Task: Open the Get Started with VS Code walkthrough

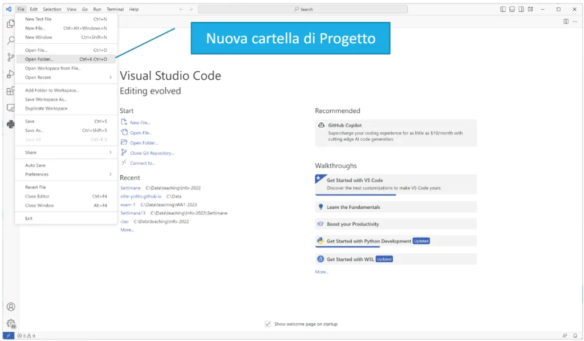Action: click(x=396, y=184)
